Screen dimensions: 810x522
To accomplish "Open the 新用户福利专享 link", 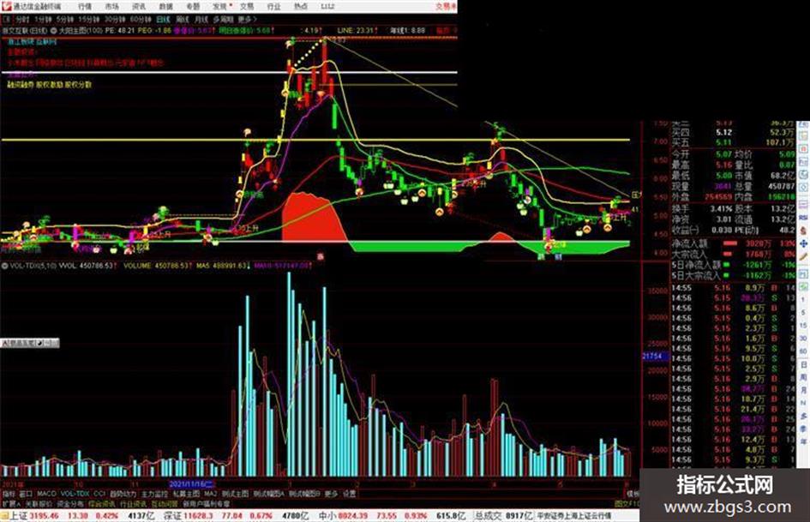I will [x=206, y=503].
